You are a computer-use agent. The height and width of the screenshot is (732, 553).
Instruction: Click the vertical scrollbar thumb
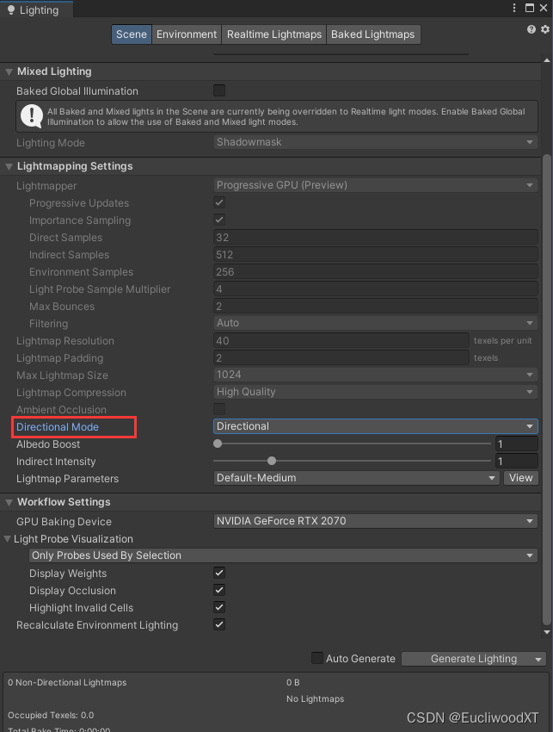[547, 389]
